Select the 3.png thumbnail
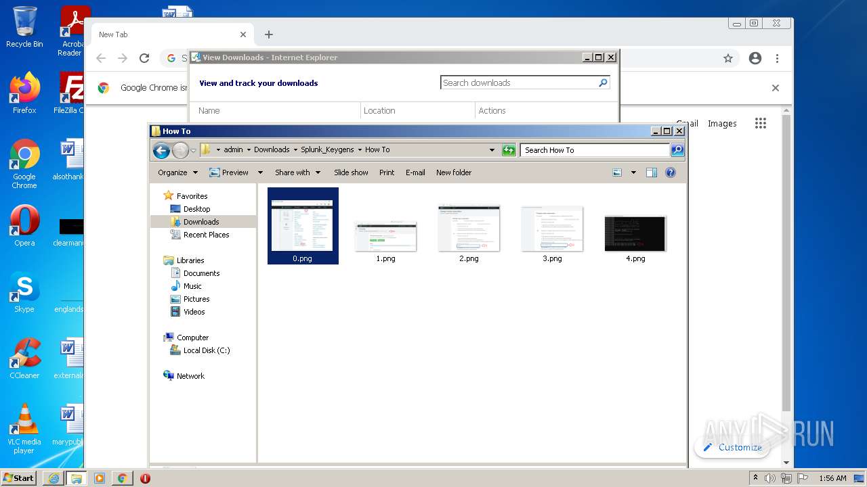The height and width of the screenshot is (487, 867). [552, 234]
